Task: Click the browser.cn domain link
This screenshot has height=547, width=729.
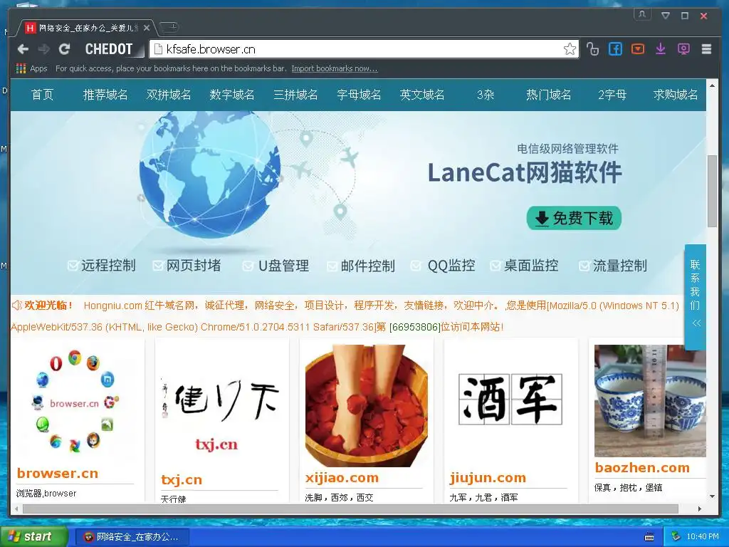Action: [x=58, y=474]
